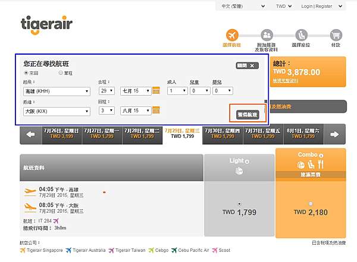Open the return date calendar icon

pyautogui.click(x=156, y=110)
